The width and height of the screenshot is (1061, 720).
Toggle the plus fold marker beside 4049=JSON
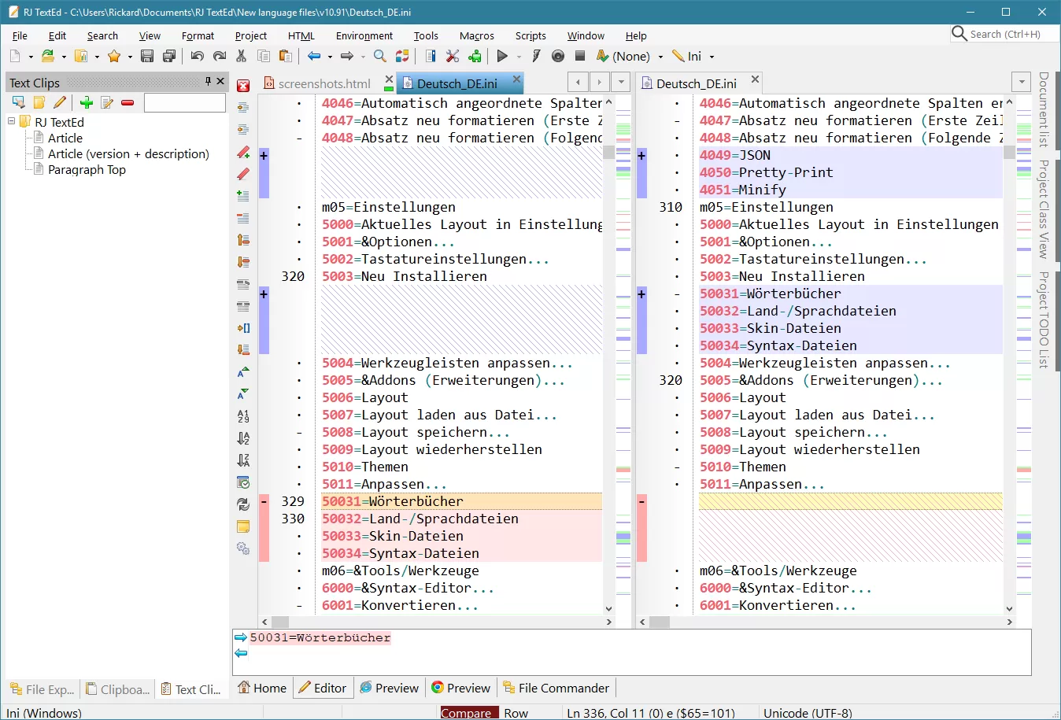pos(641,156)
